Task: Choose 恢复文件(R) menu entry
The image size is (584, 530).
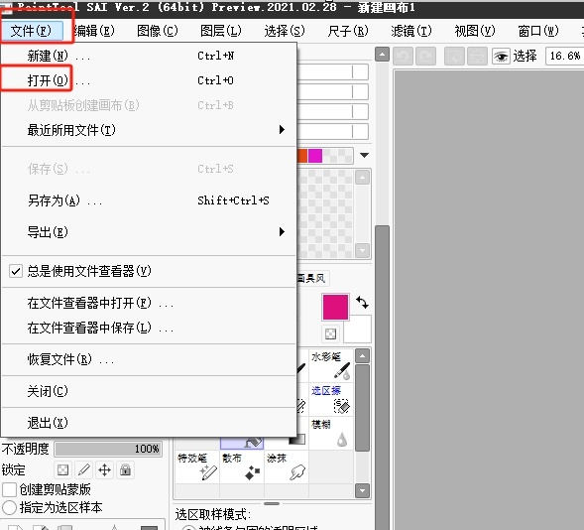Action: pos(149,359)
